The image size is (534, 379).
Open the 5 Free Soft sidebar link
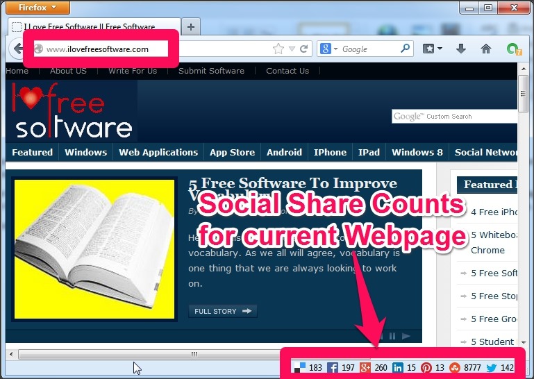click(x=494, y=273)
